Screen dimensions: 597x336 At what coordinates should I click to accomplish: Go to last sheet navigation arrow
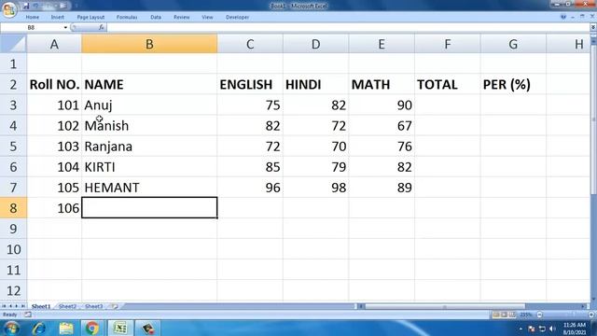(22, 306)
